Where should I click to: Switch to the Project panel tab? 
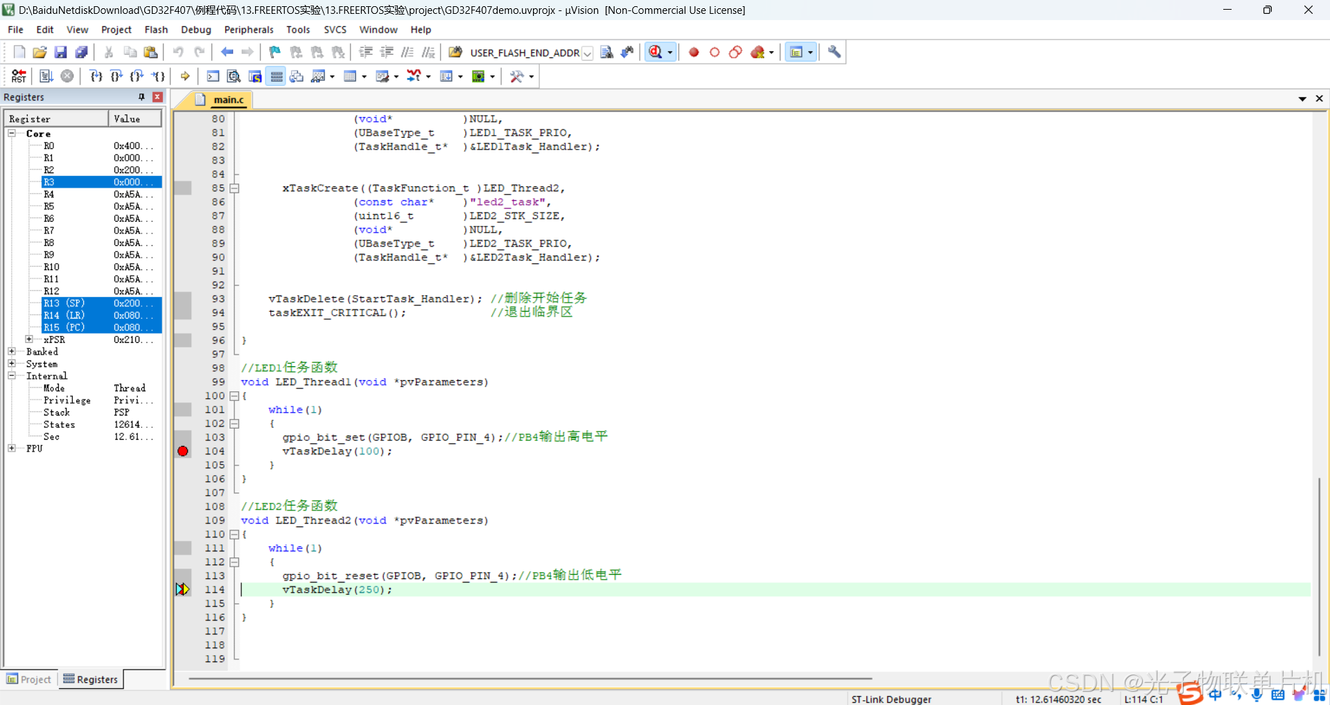click(30, 679)
